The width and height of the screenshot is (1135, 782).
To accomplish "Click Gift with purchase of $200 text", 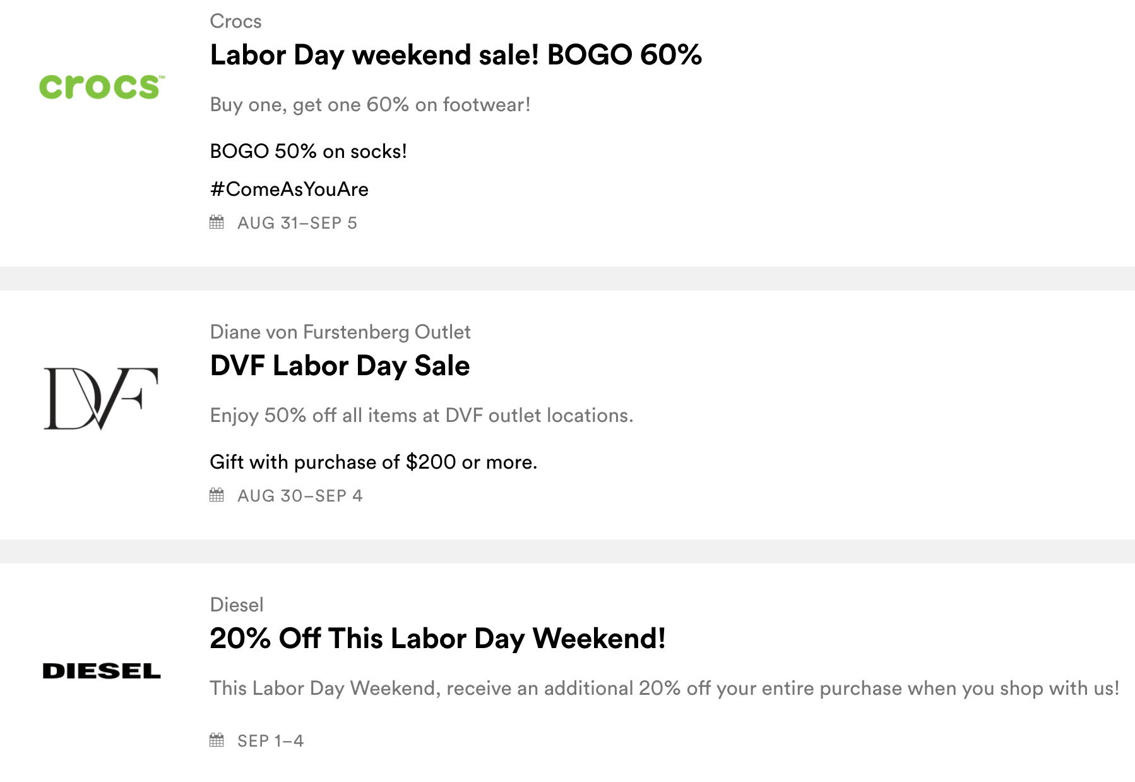I will click(373, 462).
